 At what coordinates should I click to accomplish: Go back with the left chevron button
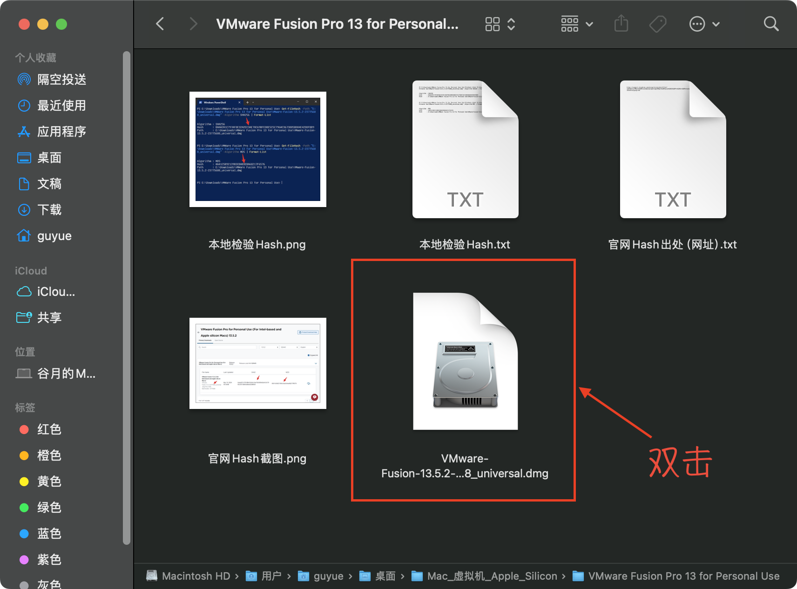coord(160,24)
